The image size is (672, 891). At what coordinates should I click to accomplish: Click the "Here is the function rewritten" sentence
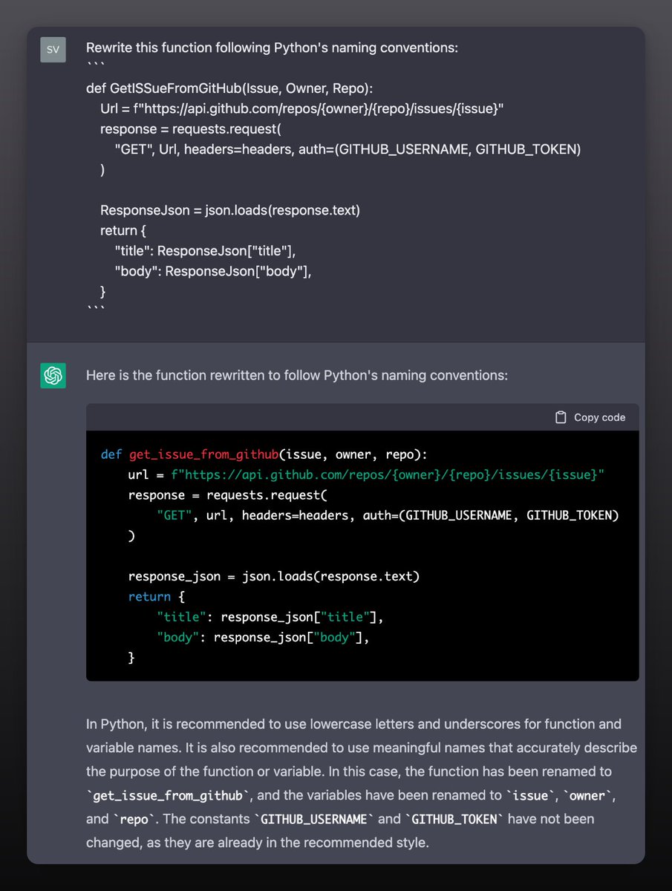point(297,375)
